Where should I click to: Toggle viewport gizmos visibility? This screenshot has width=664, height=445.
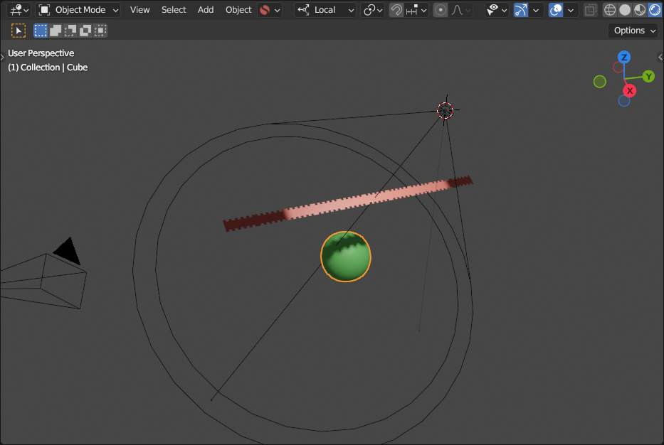point(520,10)
